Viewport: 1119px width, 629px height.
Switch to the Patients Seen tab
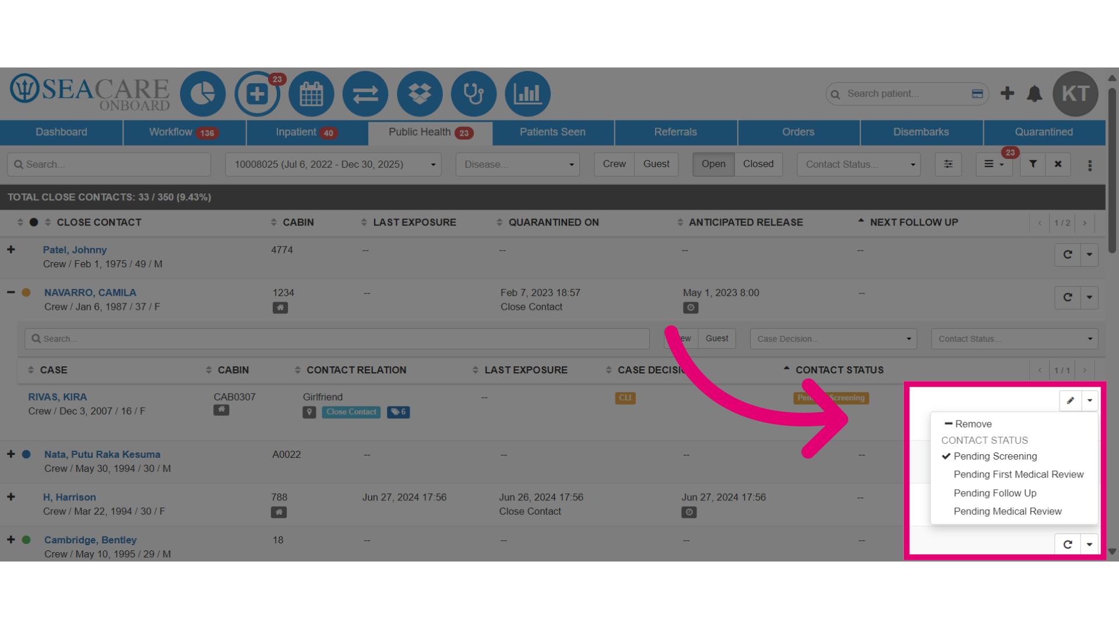(x=553, y=132)
